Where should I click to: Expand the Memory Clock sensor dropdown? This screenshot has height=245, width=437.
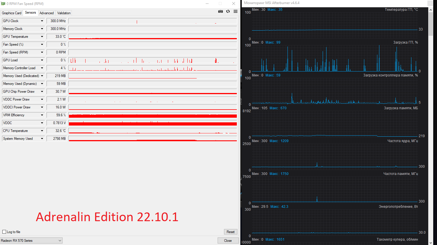pos(42,29)
